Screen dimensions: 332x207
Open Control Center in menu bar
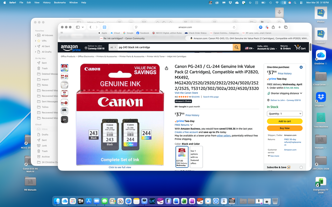301,3
